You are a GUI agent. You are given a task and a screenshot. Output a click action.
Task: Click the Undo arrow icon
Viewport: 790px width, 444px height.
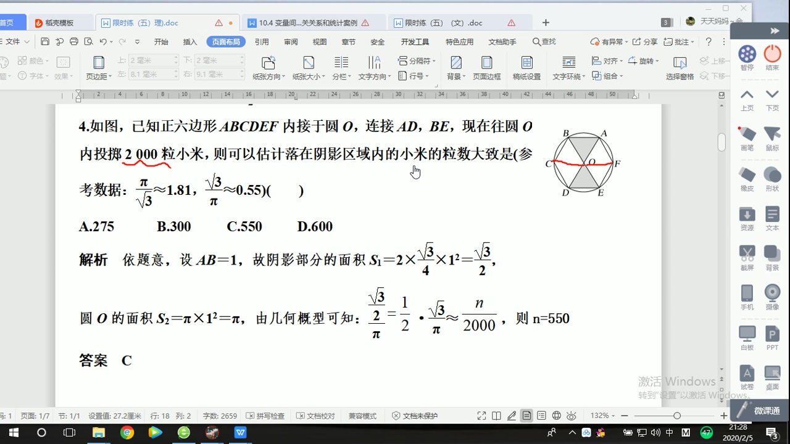[103, 41]
